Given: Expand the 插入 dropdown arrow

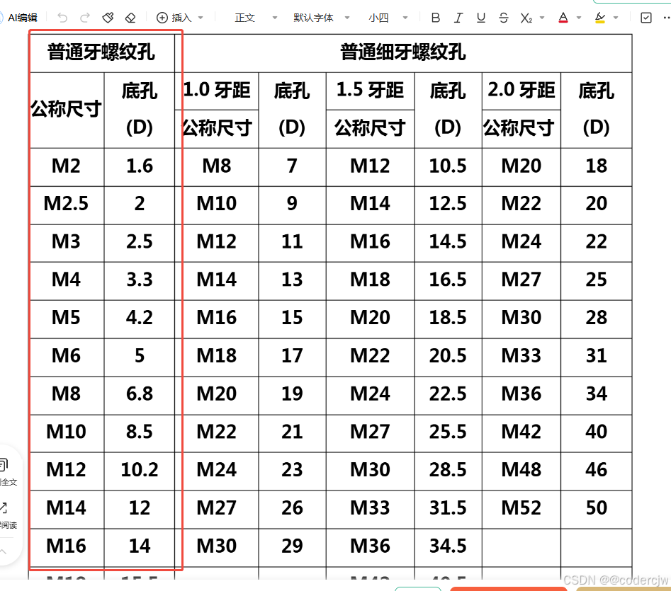Looking at the screenshot, I should pos(201,18).
